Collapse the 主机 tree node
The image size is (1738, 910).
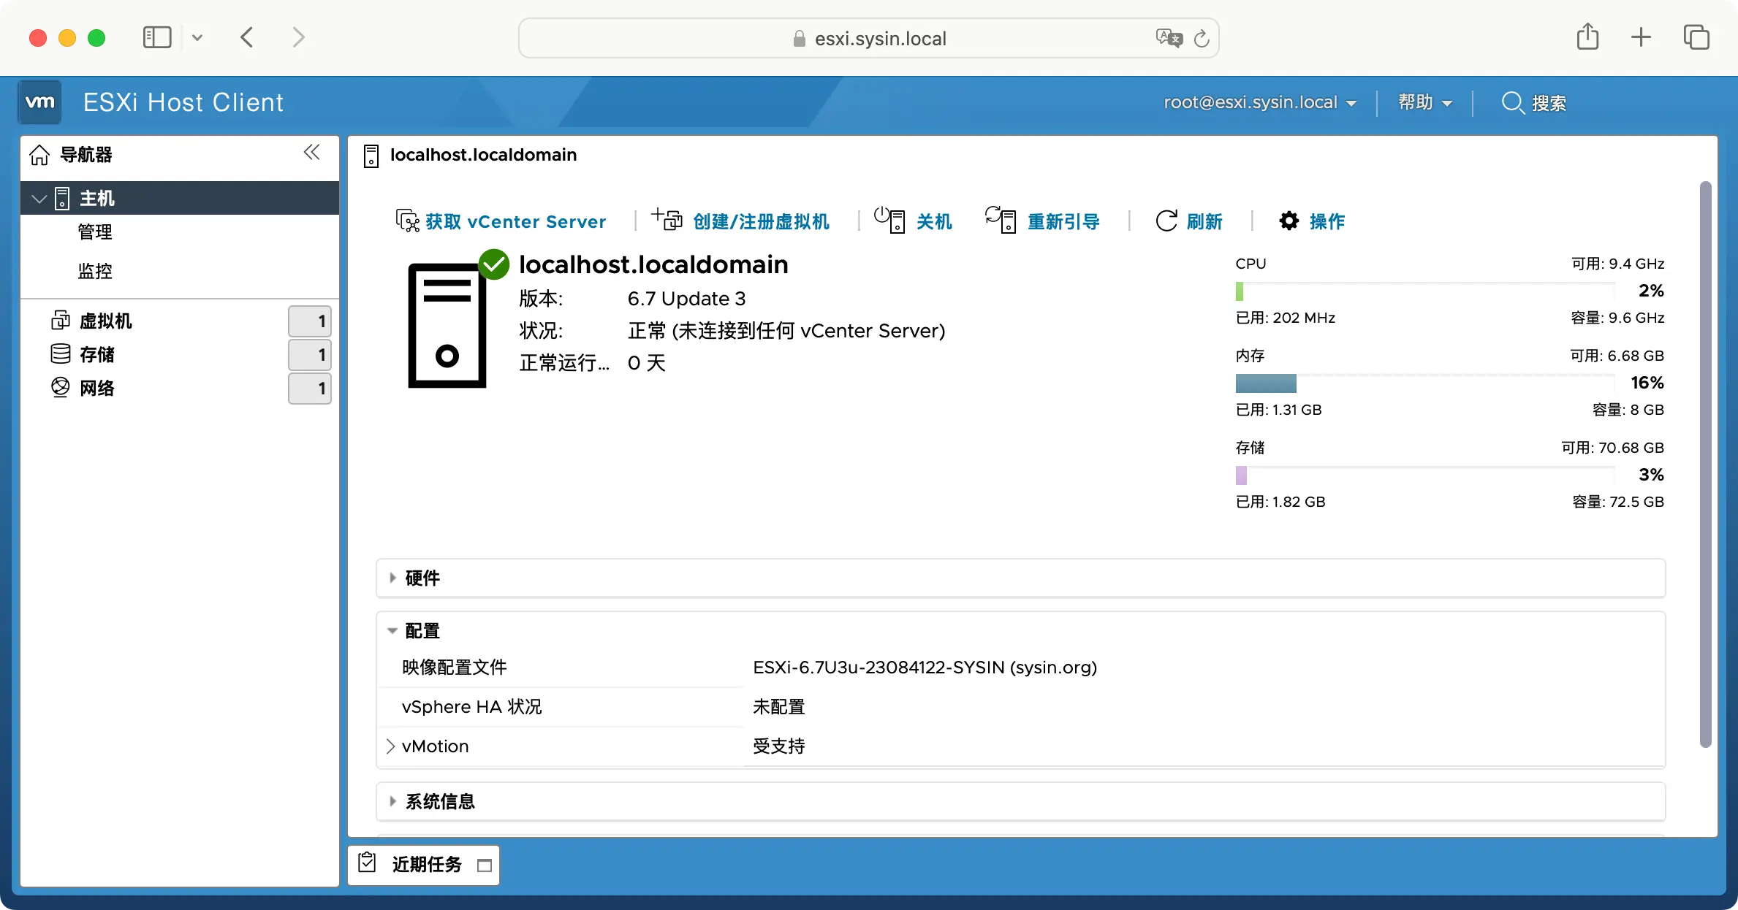(37, 198)
